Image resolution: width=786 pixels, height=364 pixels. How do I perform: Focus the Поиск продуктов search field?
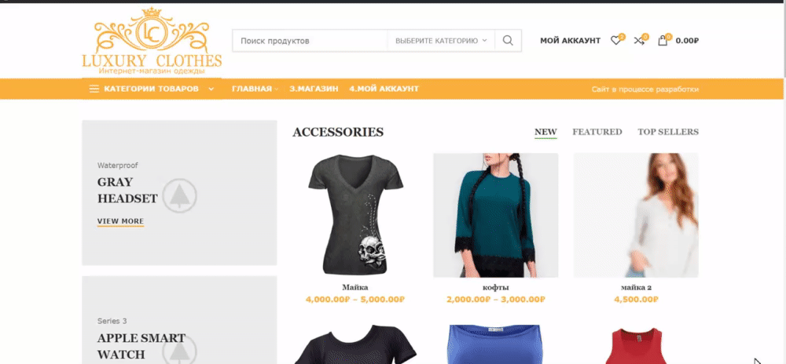(310, 41)
